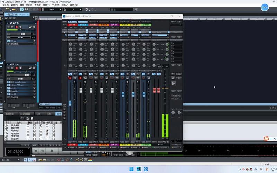Toggle checked third-column box in track 1 row
277x173 pixels.
coord(41,125)
